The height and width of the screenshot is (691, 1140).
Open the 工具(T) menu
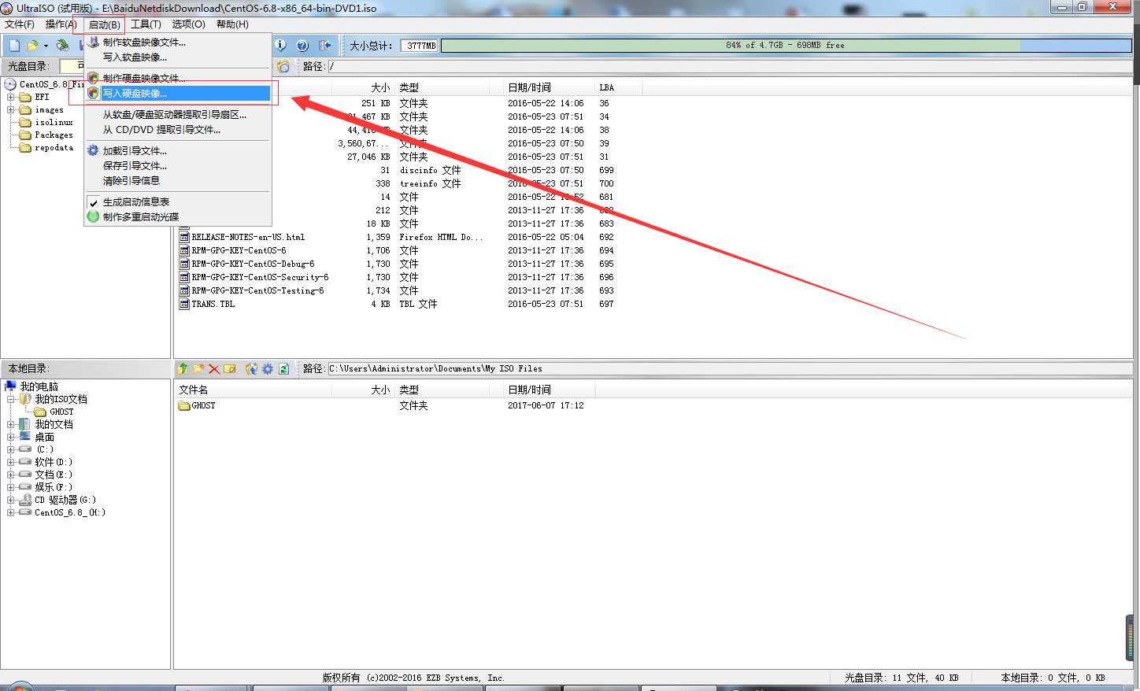[x=146, y=24]
